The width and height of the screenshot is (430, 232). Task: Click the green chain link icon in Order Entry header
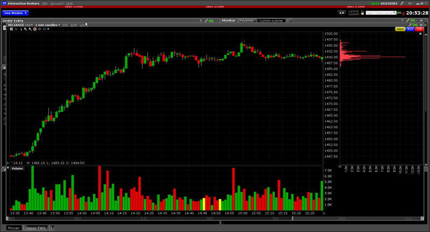click(211, 20)
